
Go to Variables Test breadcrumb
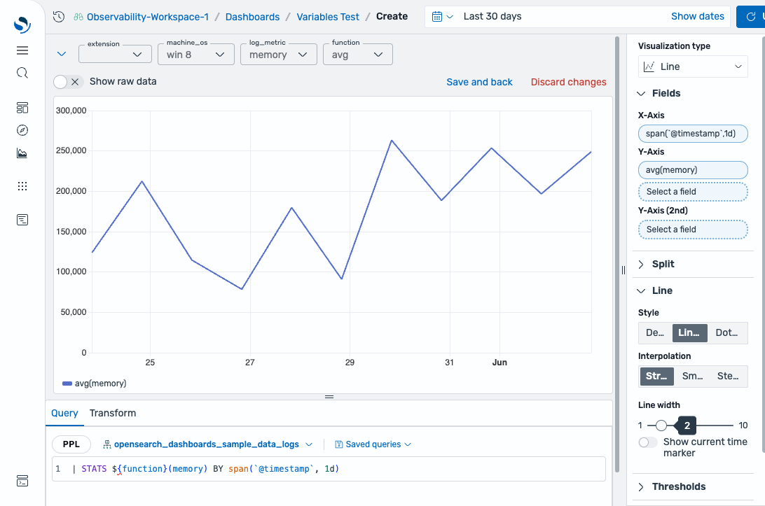click(328, 17)
